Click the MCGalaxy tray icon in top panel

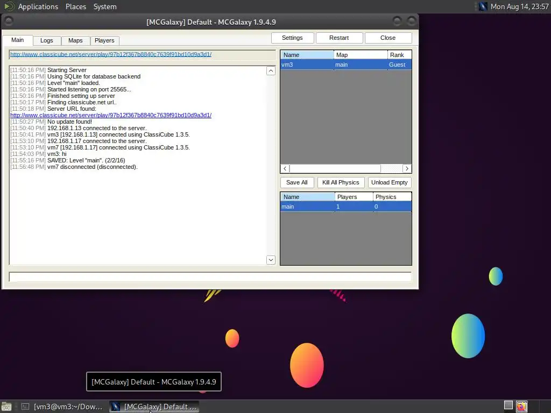click(483, 6)
